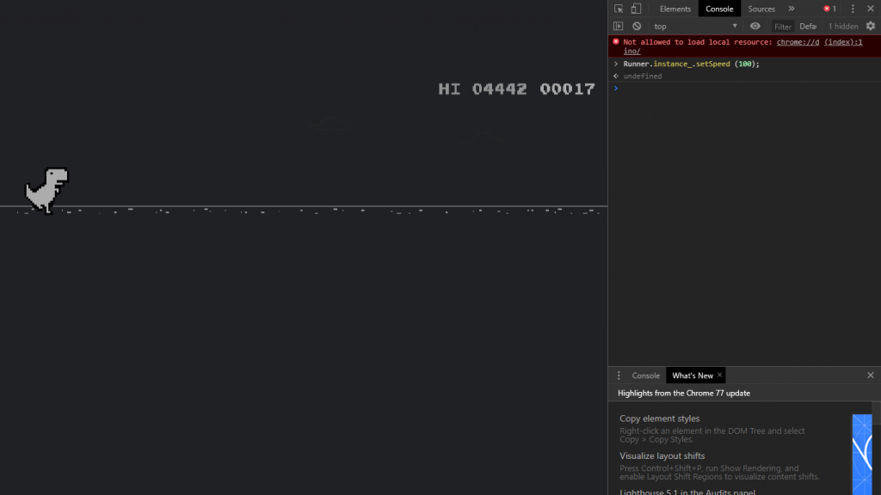Close the DevTools panel
Viewport: 881px width, 495px height.
coord(871,9)
